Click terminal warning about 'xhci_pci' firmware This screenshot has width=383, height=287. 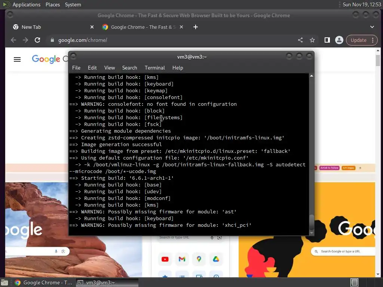(160, 225)
